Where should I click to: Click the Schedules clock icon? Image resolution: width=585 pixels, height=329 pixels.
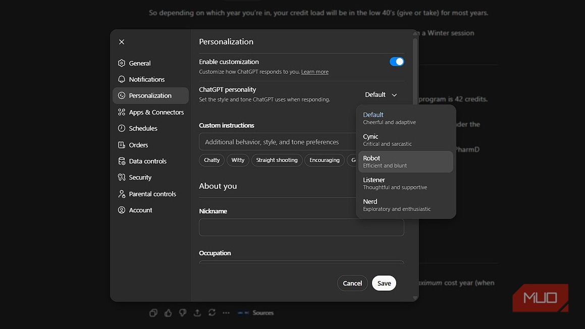pos(122,128)
